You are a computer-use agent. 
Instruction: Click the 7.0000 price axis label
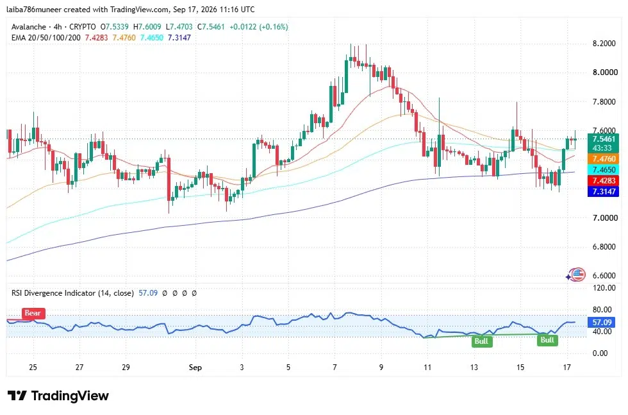click(x=605, y=217)
